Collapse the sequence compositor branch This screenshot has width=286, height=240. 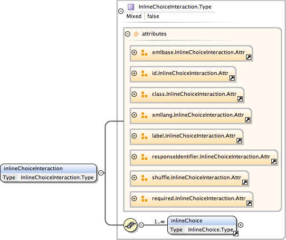[141, 225]
